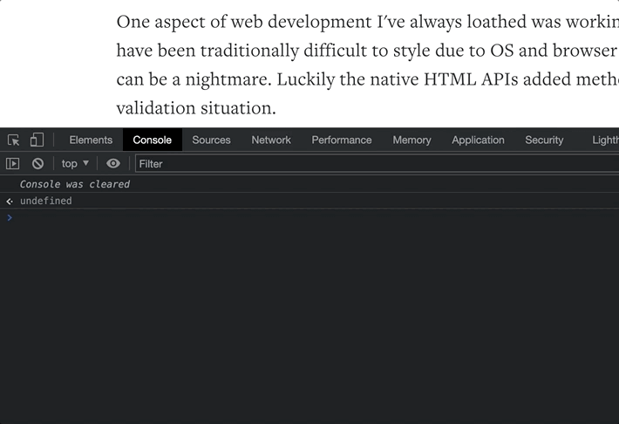Click the article paragraph about web development
619x424 pixels.
point(366,65)
